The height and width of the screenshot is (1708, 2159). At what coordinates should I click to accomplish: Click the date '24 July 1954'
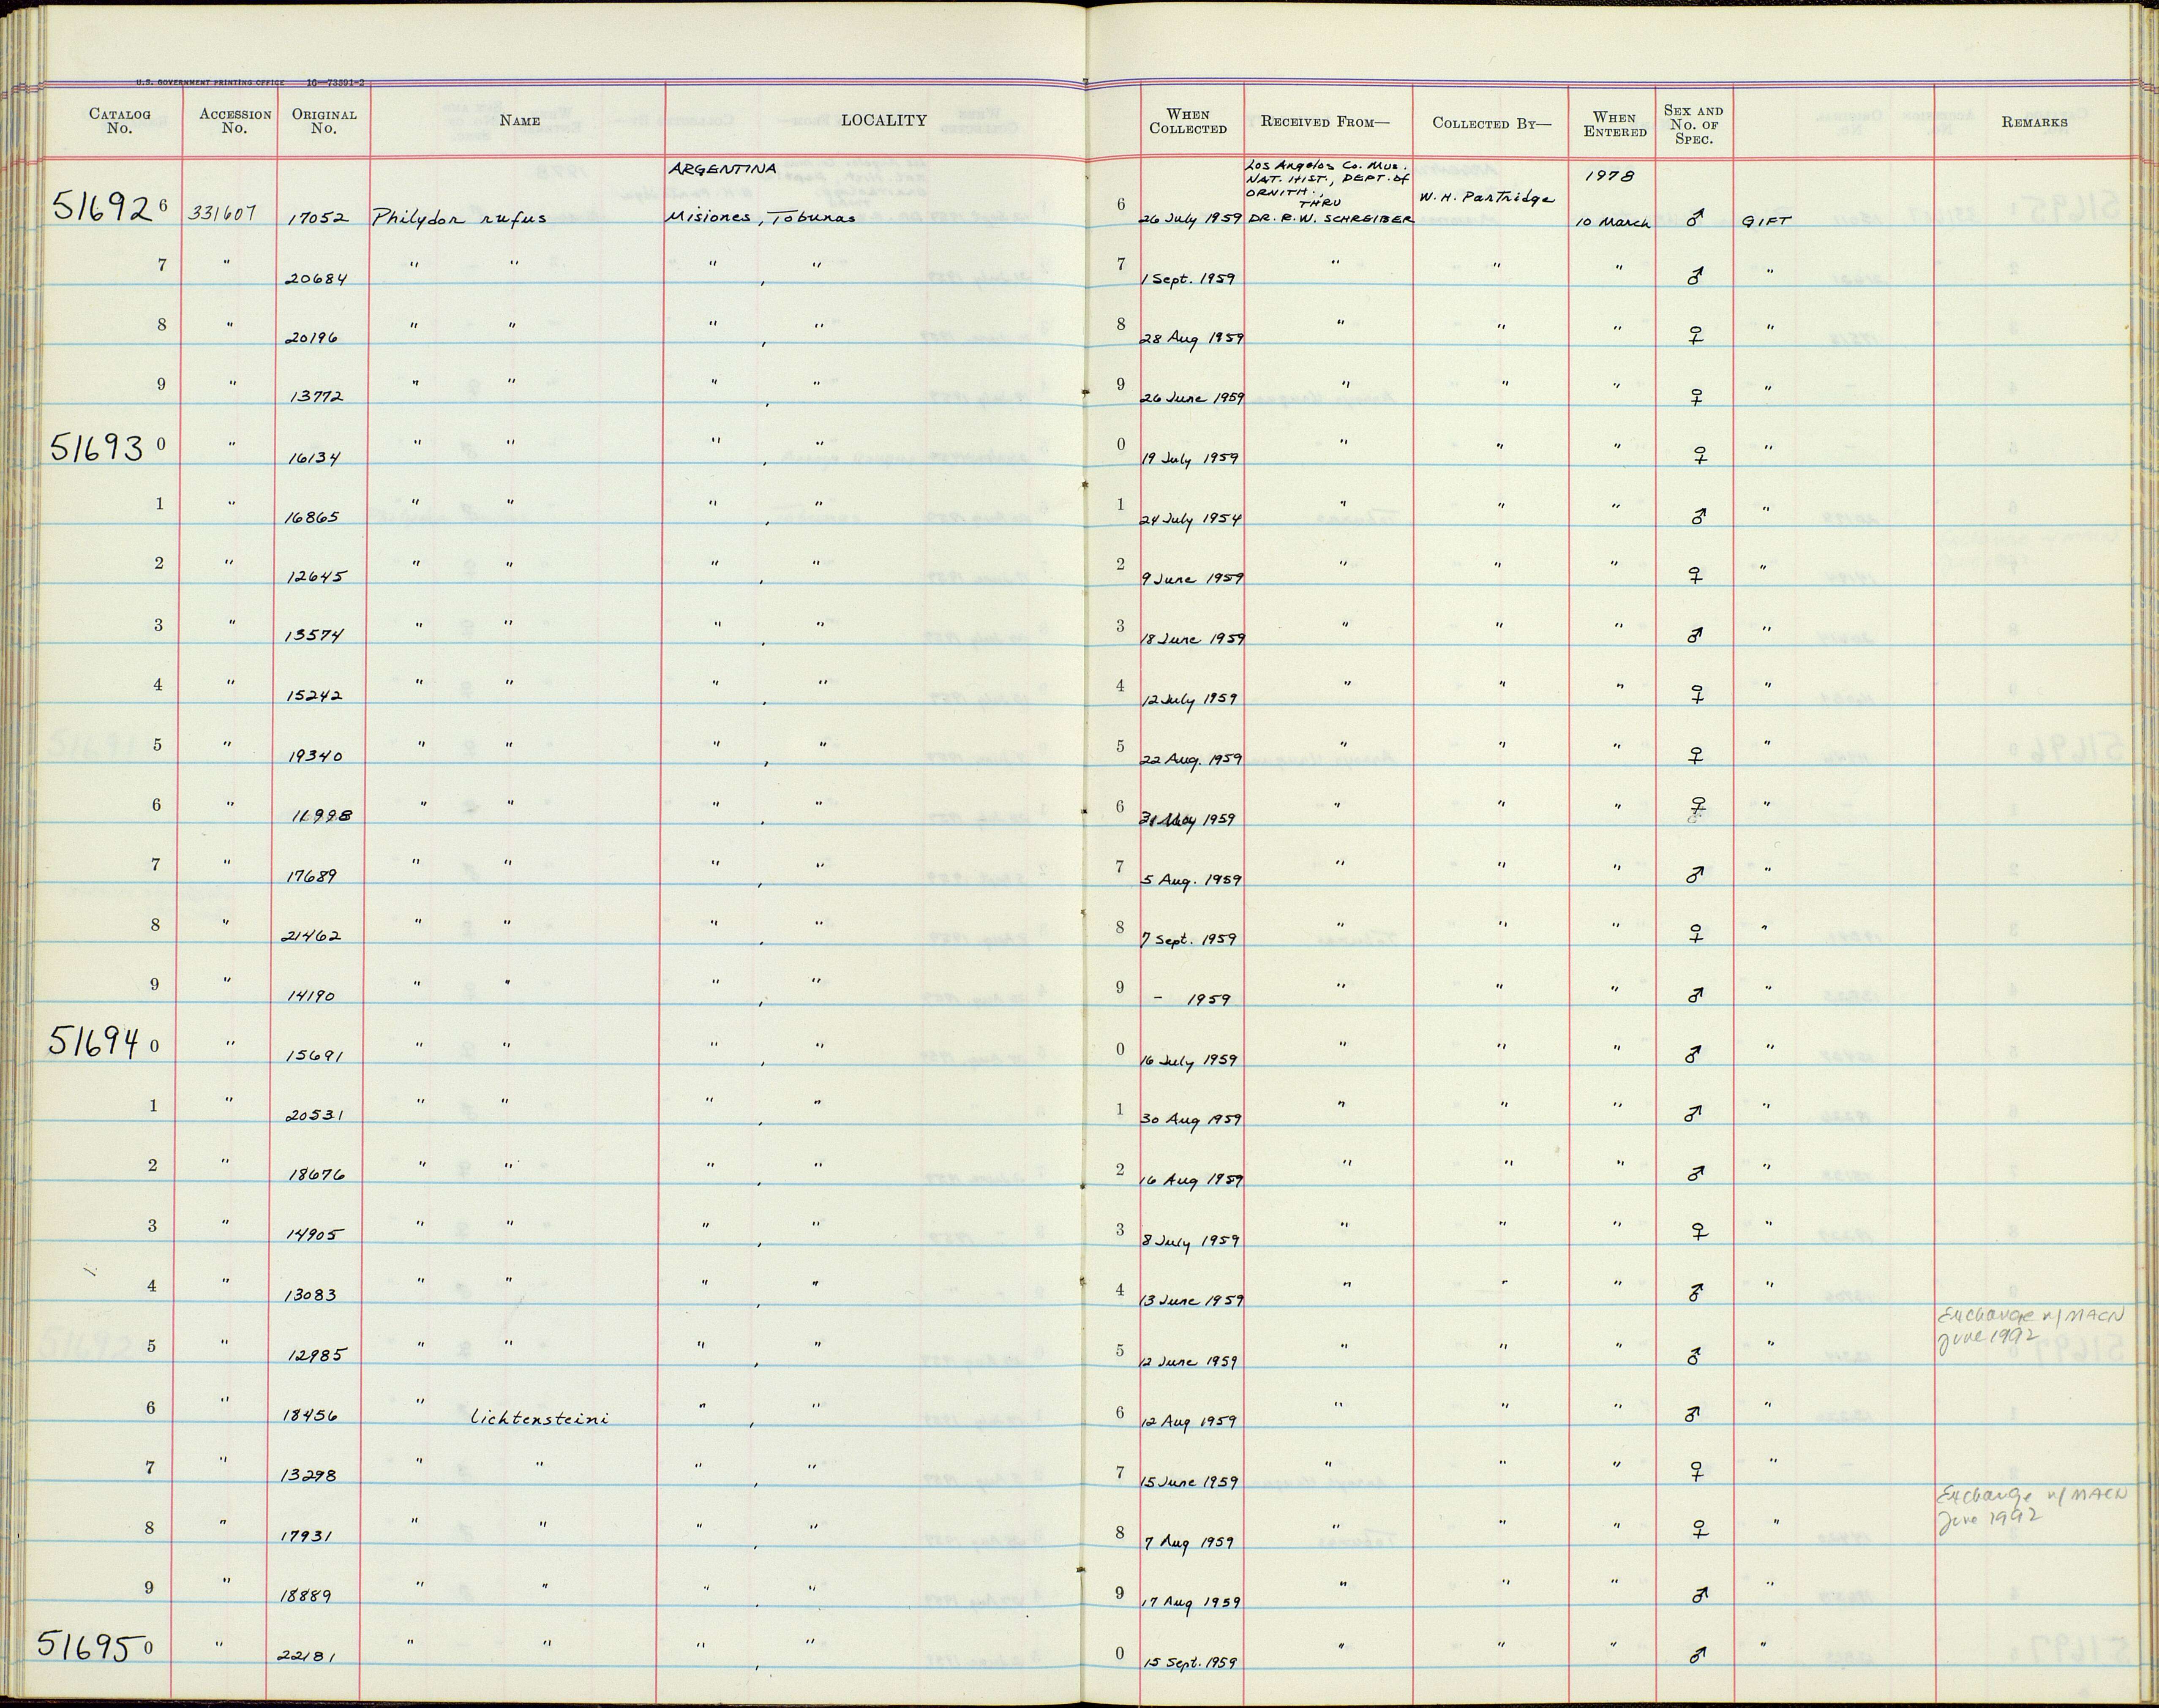click(1191, 520)
